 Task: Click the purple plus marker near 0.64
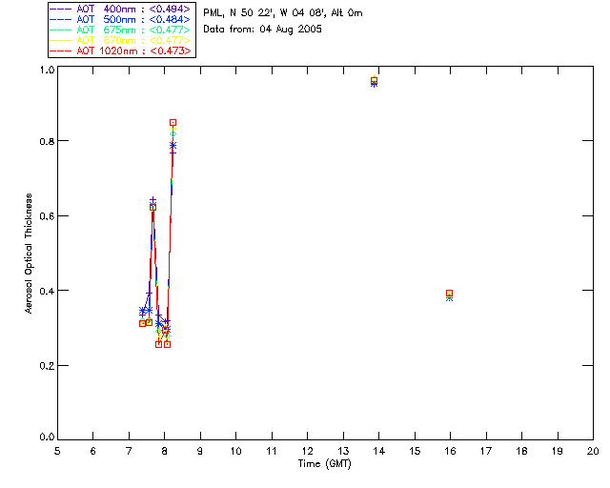(152, 200)
